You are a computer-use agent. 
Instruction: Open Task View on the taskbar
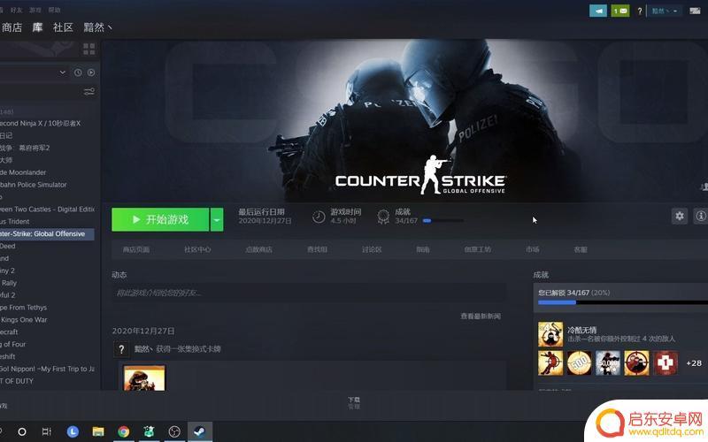(47, 431)
